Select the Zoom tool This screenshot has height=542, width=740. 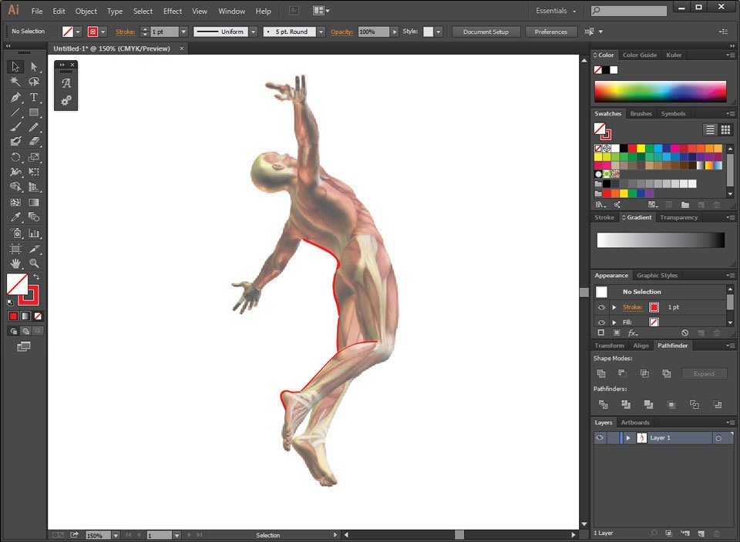(33, 263)
